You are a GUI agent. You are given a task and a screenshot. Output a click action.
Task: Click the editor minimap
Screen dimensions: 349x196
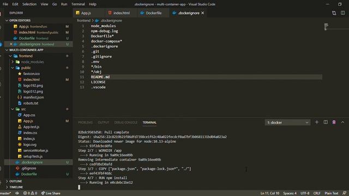coord(326,27)
